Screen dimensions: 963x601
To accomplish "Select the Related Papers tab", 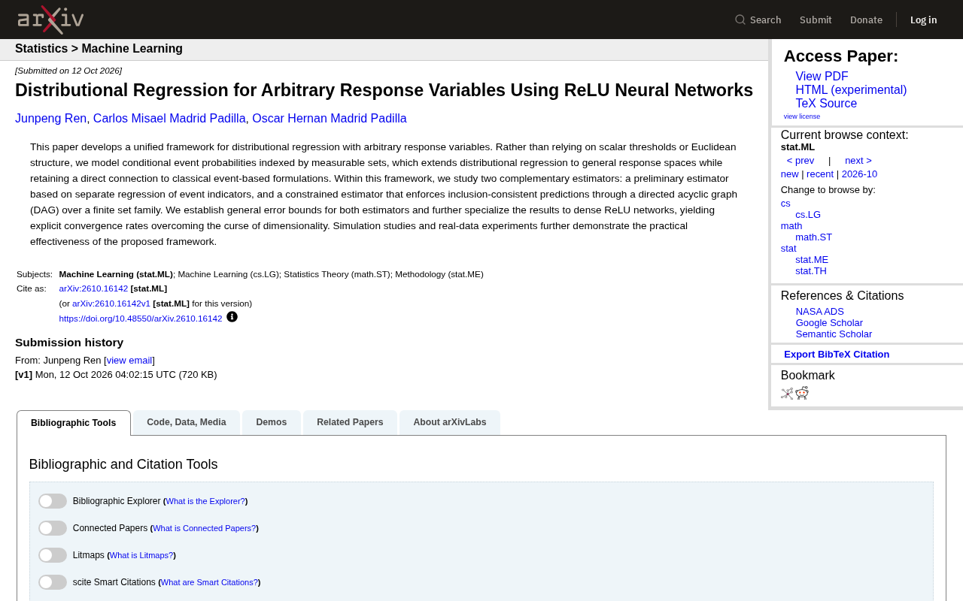I will [350, 422].
